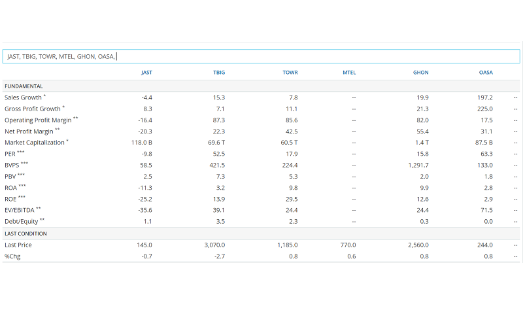The image size is (523, 314).
Task: Click TBIG PBV value 7.3
Action: pos(220,177)
